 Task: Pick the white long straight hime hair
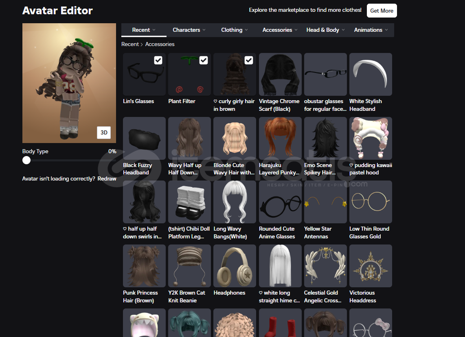pyautogui.click(x=280, y=266)
